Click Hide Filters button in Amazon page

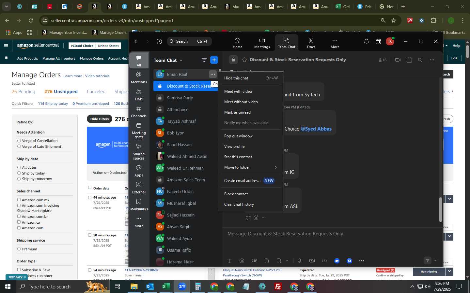(99, 119)
